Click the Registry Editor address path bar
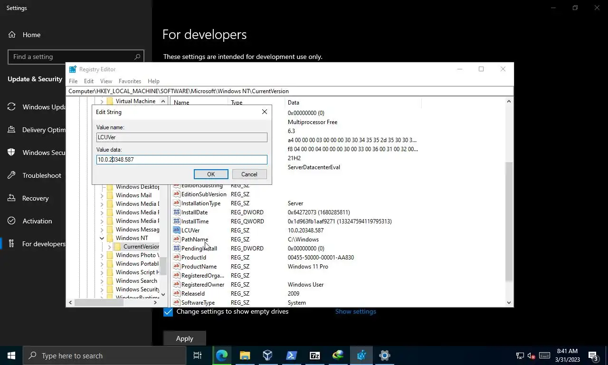This screenshot has width=608, height=365. click(289, 91)
